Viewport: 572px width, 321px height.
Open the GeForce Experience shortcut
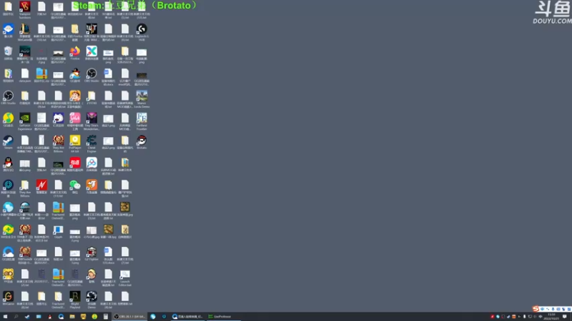pos(25,121)
